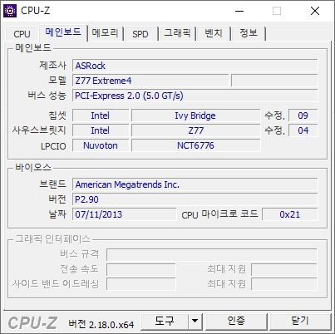Click the American Megatrends Inc. brand field

[195, 184]
